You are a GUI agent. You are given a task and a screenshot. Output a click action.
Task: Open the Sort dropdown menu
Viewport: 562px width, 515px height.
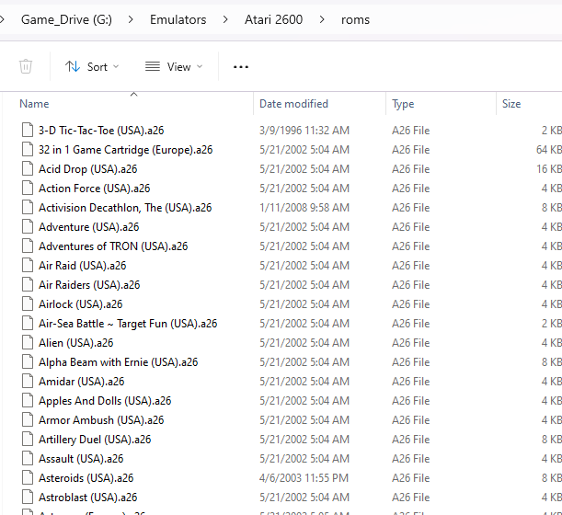(x=92, y=66)
